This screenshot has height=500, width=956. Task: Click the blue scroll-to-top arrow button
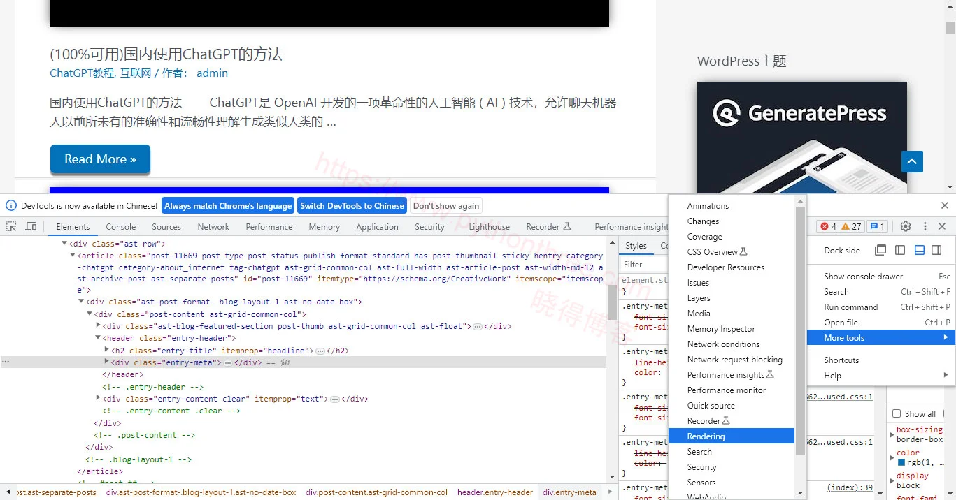coord(912,161)
